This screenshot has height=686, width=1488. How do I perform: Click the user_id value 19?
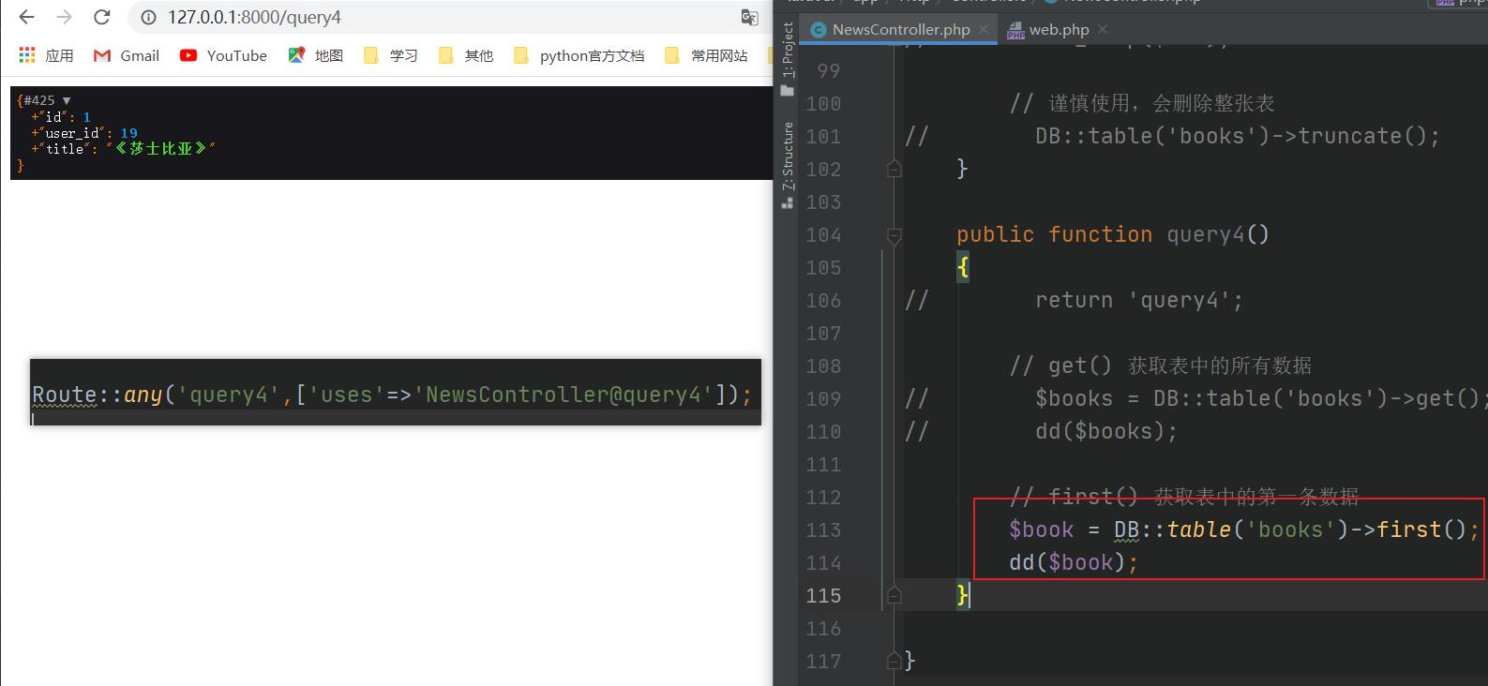pos(128,133)
